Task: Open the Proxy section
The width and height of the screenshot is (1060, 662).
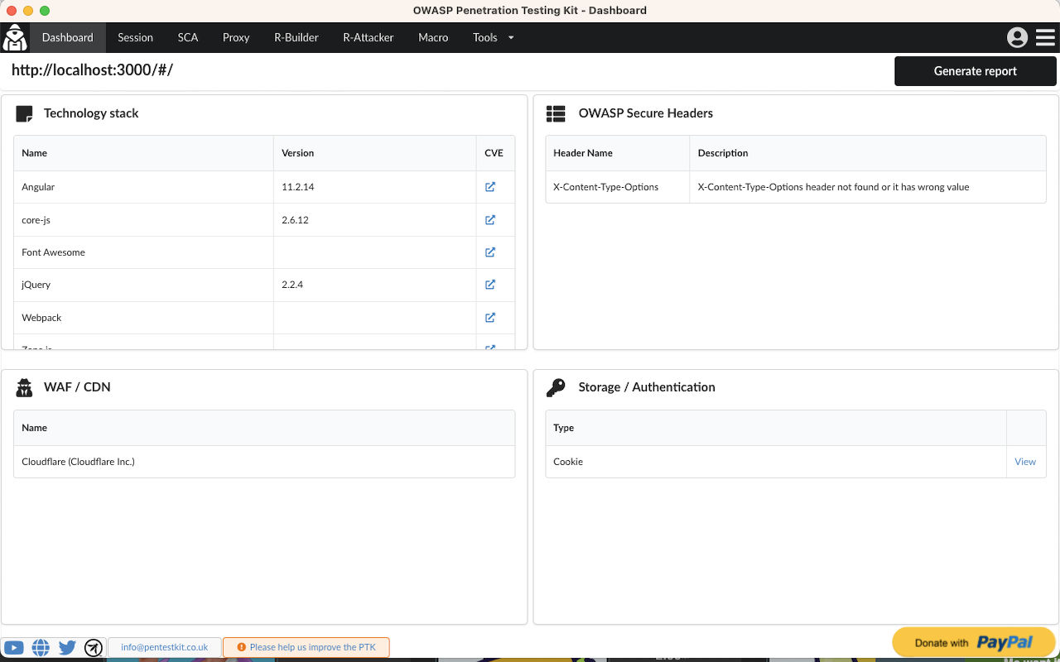Action: (236, 37)
